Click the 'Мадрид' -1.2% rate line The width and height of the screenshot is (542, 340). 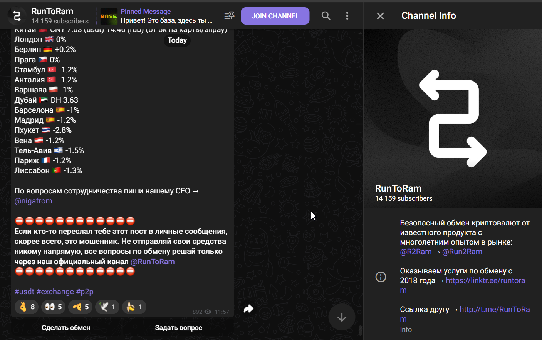(x=45, y=120)
